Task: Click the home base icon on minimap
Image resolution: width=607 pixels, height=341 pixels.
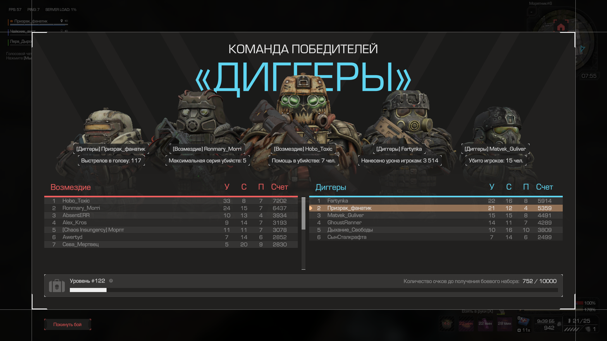Action: click(x=561, y=27)
